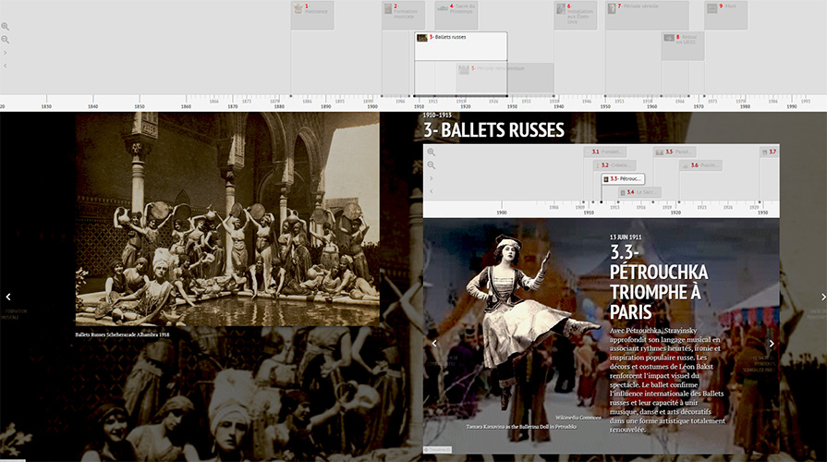Advance the nested timeline with its right chevron
Viewport: 827px width, 462px height.
click(431, 178)
